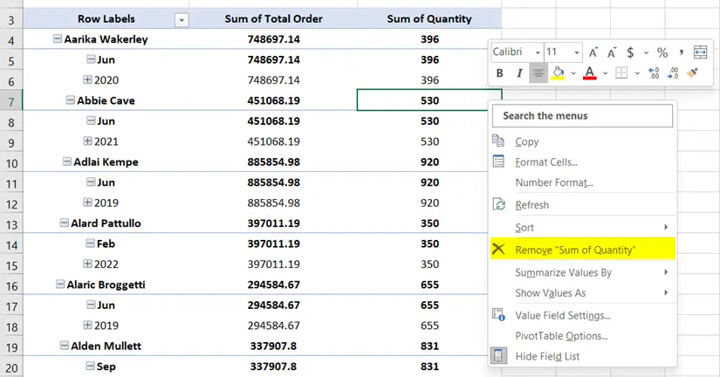Screen dimensions: 720x377
Task: Toggle italic in the mini toolbar
Action: tap(519, 73)
